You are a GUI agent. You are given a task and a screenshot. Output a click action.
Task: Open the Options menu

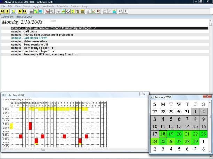click(x=75, y=6)
